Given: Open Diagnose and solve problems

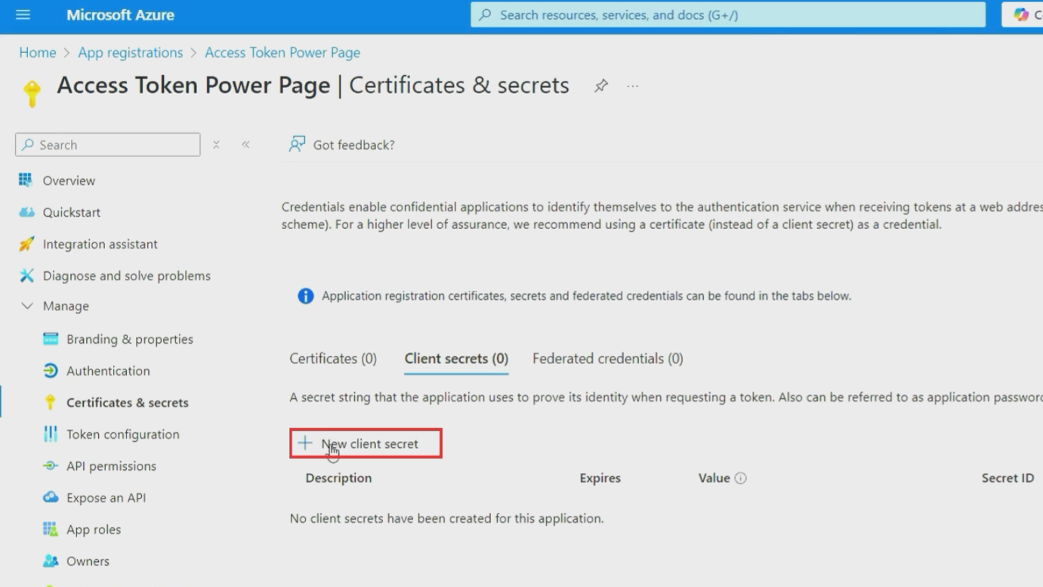Looking at the screenshot, I should pyautogui.click(x=127, y=276).
